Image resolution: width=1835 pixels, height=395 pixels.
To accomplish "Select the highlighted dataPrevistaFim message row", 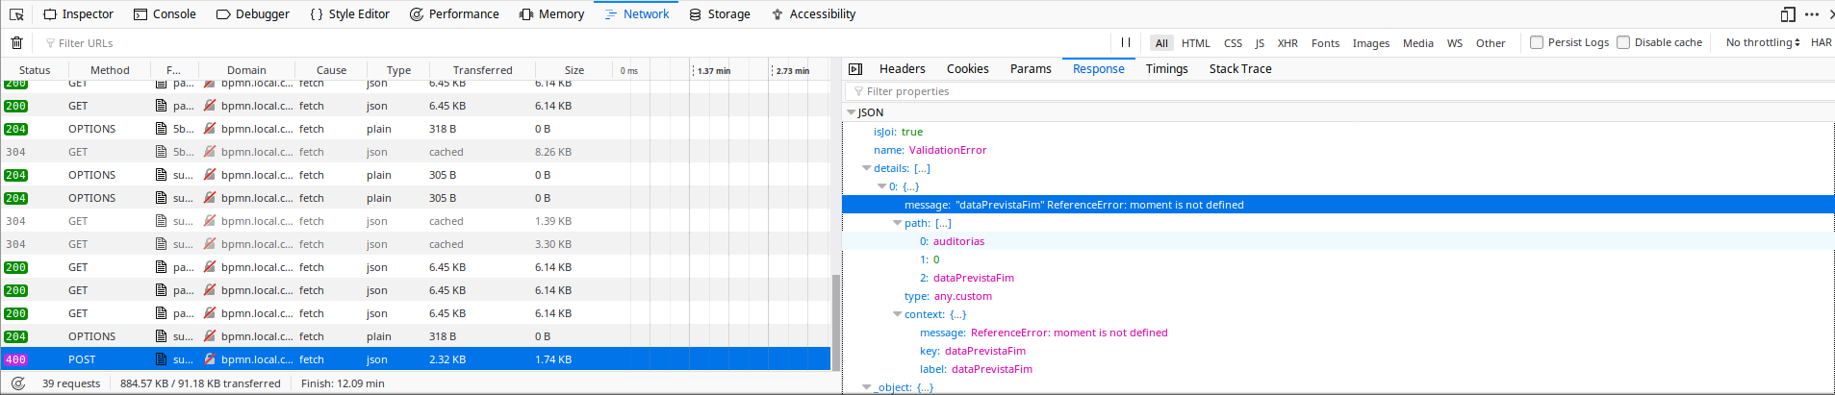I will pos(1338,205).
